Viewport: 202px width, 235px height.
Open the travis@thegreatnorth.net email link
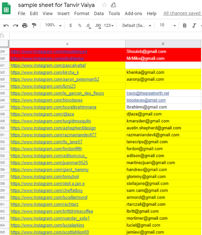click(148, 93)
